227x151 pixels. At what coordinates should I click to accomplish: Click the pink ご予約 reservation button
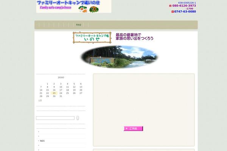(x=133, y=128)
